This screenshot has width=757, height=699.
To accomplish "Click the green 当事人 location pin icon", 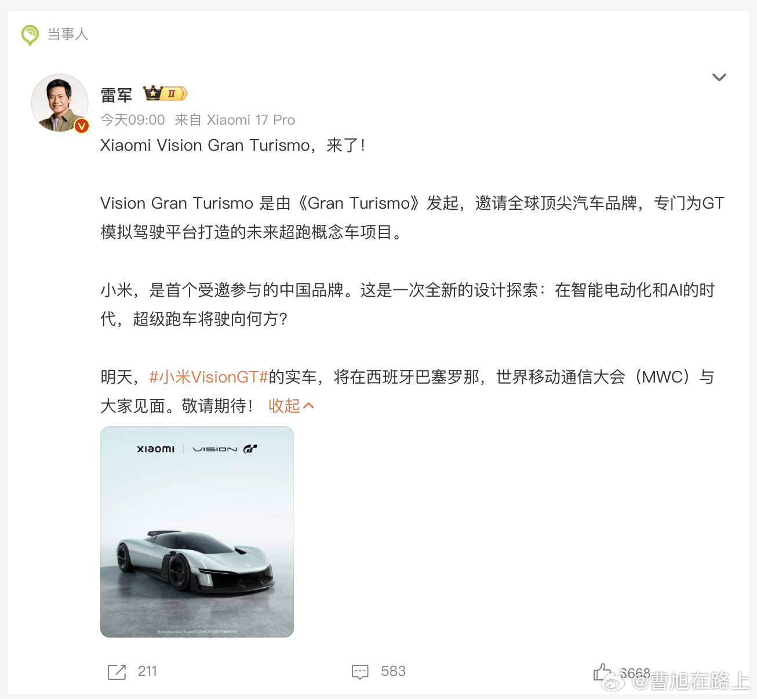I will coord(30,35).
